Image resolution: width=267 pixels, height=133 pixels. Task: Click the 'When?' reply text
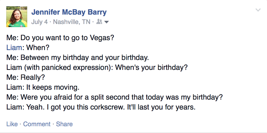coord(38,47)
